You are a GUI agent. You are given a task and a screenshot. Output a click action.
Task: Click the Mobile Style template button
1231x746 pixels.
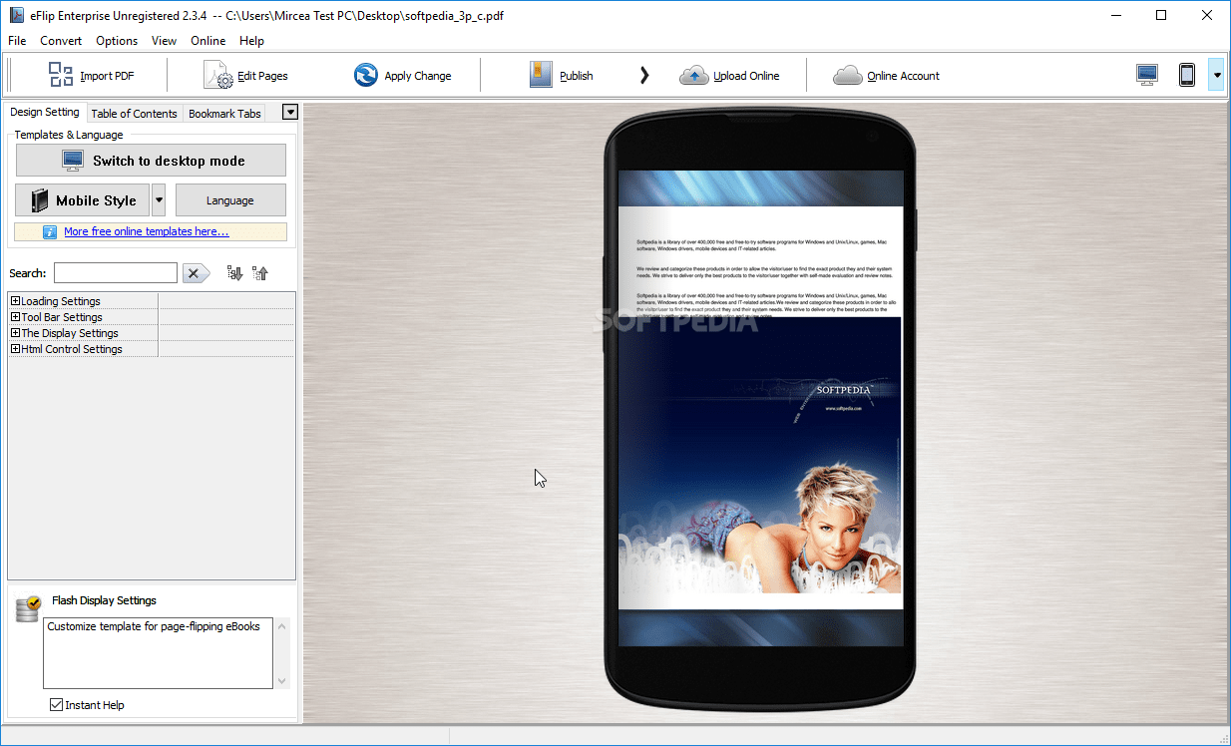(x=83, y=200)
